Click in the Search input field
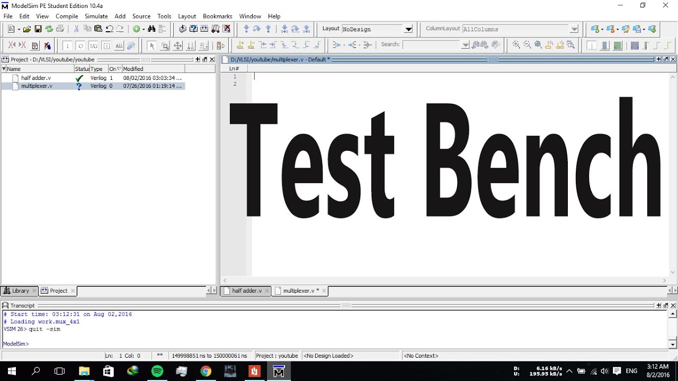This screenshot has width=678, height=381. pyautogui.click(x=431, y=45)
